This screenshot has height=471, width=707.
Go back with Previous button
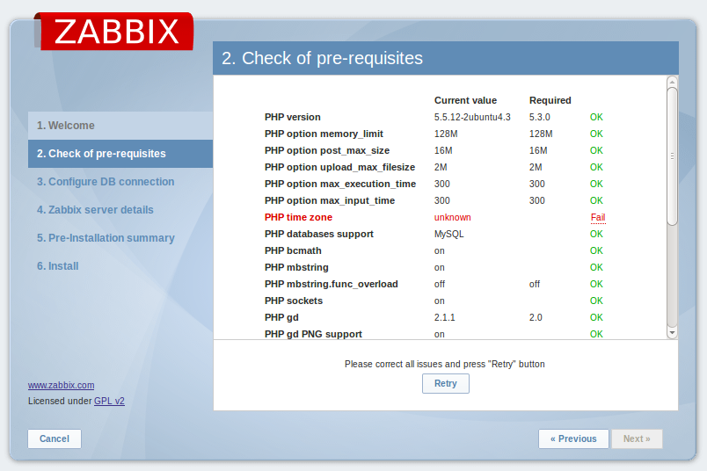(573, 438)
